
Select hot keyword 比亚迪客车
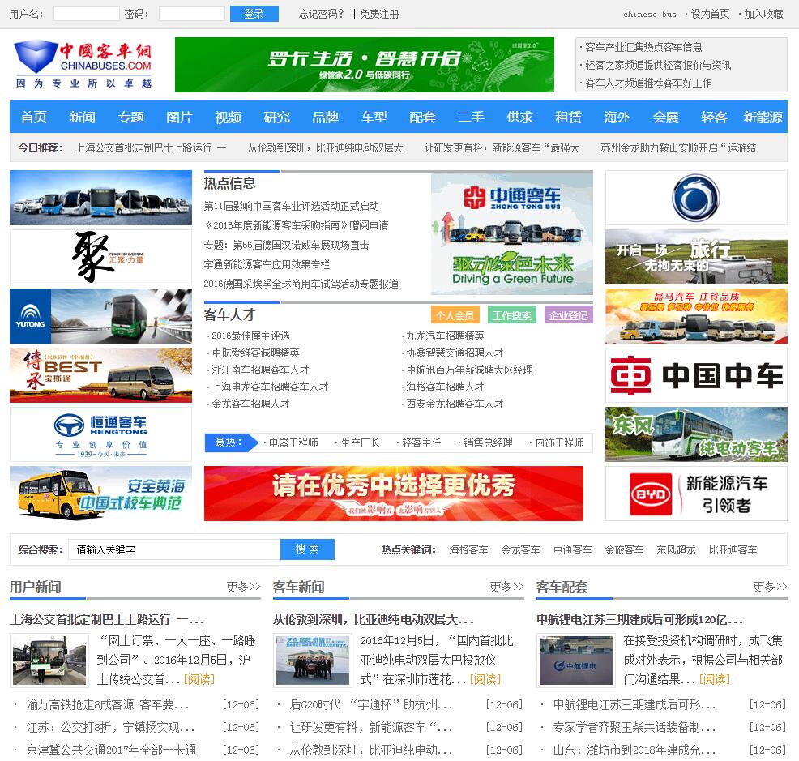tap(733, 550)
